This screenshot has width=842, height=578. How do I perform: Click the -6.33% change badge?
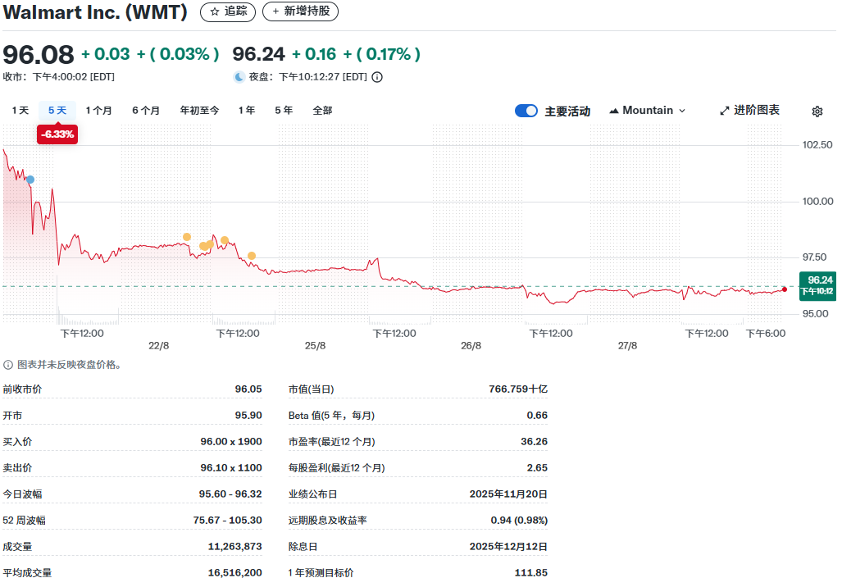click(57, 134)
